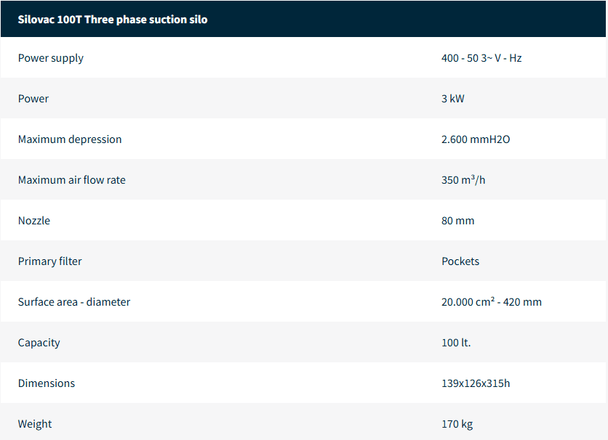Select the Pockets filter value
Image resolution: width=608 pixels, height=440 pixels.
coord(460,261)
